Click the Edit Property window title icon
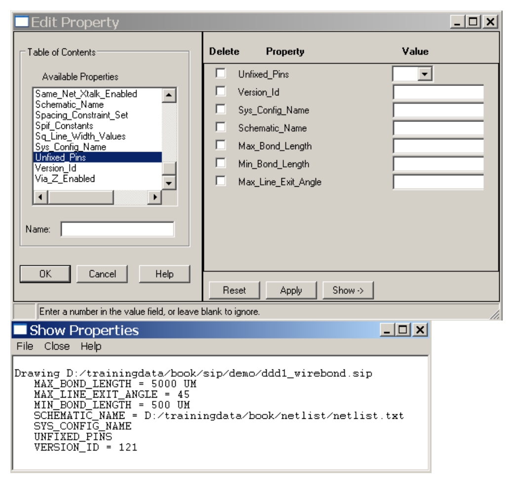This screenshot has height=483, width=515. 20,22
